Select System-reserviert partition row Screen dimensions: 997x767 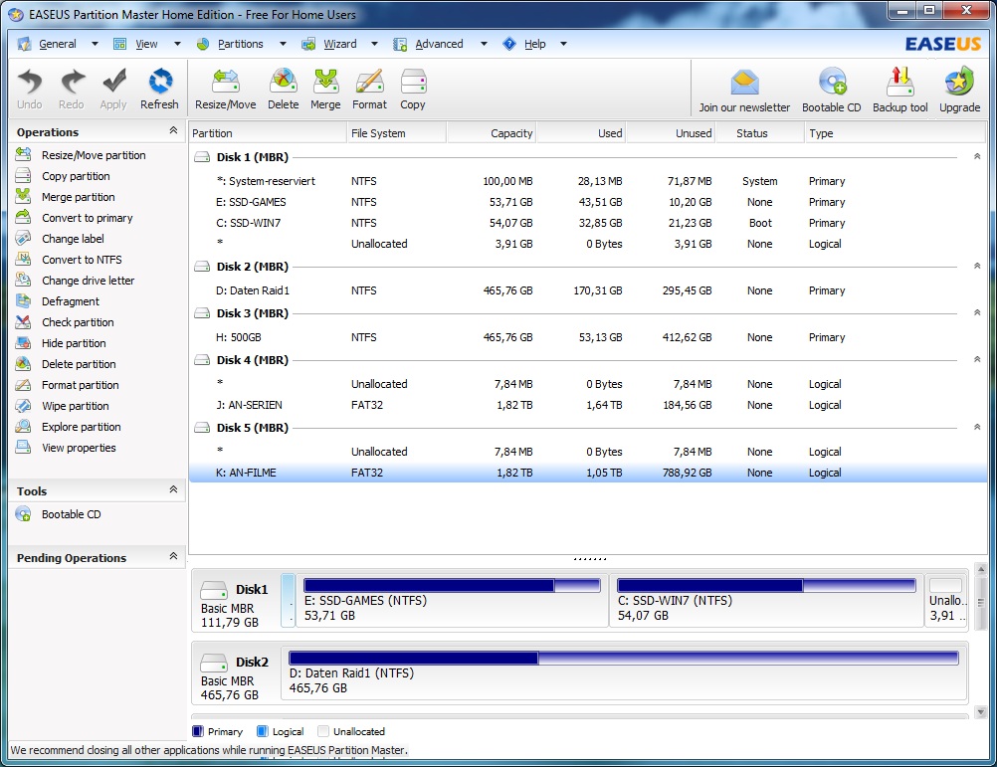coord(587,181)
